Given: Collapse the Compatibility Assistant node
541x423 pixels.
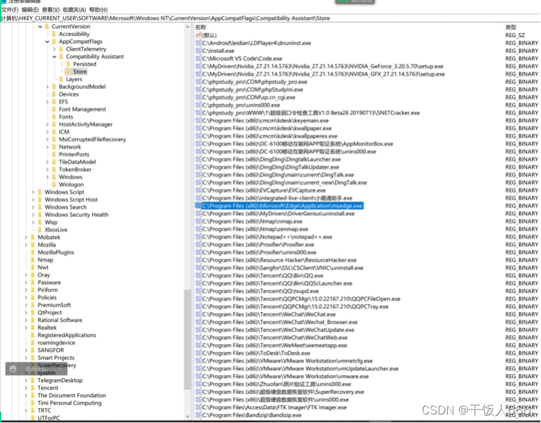Looking at the screenshot, I should [55, 57].
